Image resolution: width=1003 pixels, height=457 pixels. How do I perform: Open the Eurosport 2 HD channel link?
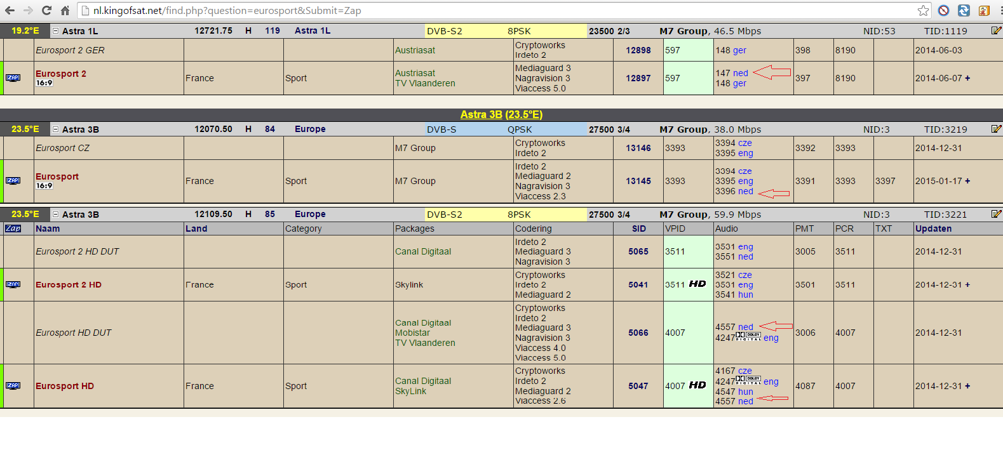(x=69, y=284)
